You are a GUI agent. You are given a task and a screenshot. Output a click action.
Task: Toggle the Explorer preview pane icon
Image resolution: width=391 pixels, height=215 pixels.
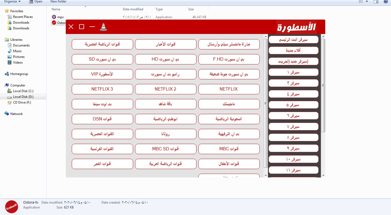pos(376,2)
